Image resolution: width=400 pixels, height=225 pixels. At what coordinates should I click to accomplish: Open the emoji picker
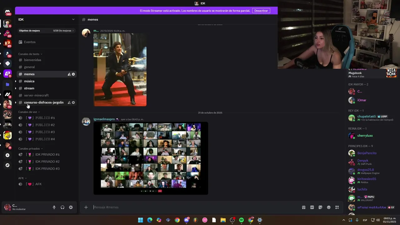[x=329, y=207]
